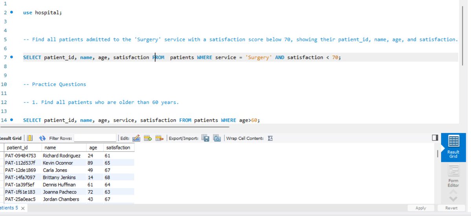Click the statement marker dot on line 2
Image resolution: width=471 pixels, height=216 pixels.
11,12
